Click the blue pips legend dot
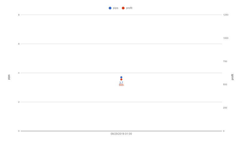The width and height of the screenshot is (240, 148). tap(110, 8)
